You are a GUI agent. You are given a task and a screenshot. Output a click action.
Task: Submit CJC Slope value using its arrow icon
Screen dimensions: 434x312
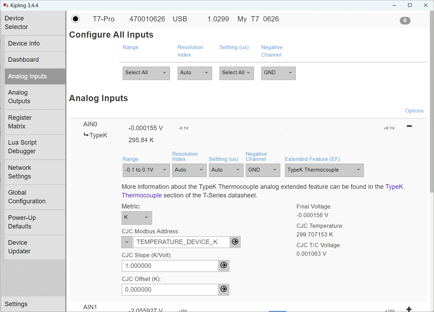pos(223,266)
